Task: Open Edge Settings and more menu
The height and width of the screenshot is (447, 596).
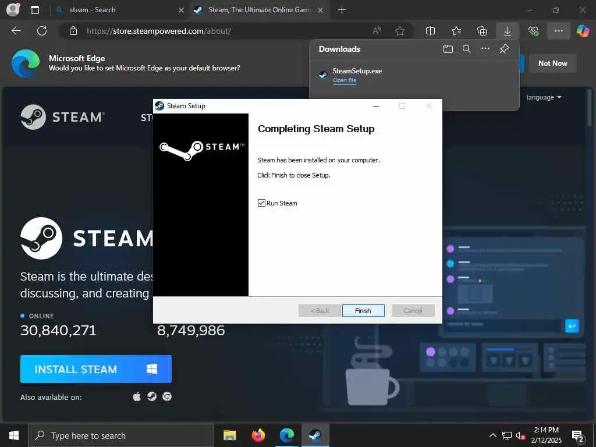Action: click(x=559, y=31)
